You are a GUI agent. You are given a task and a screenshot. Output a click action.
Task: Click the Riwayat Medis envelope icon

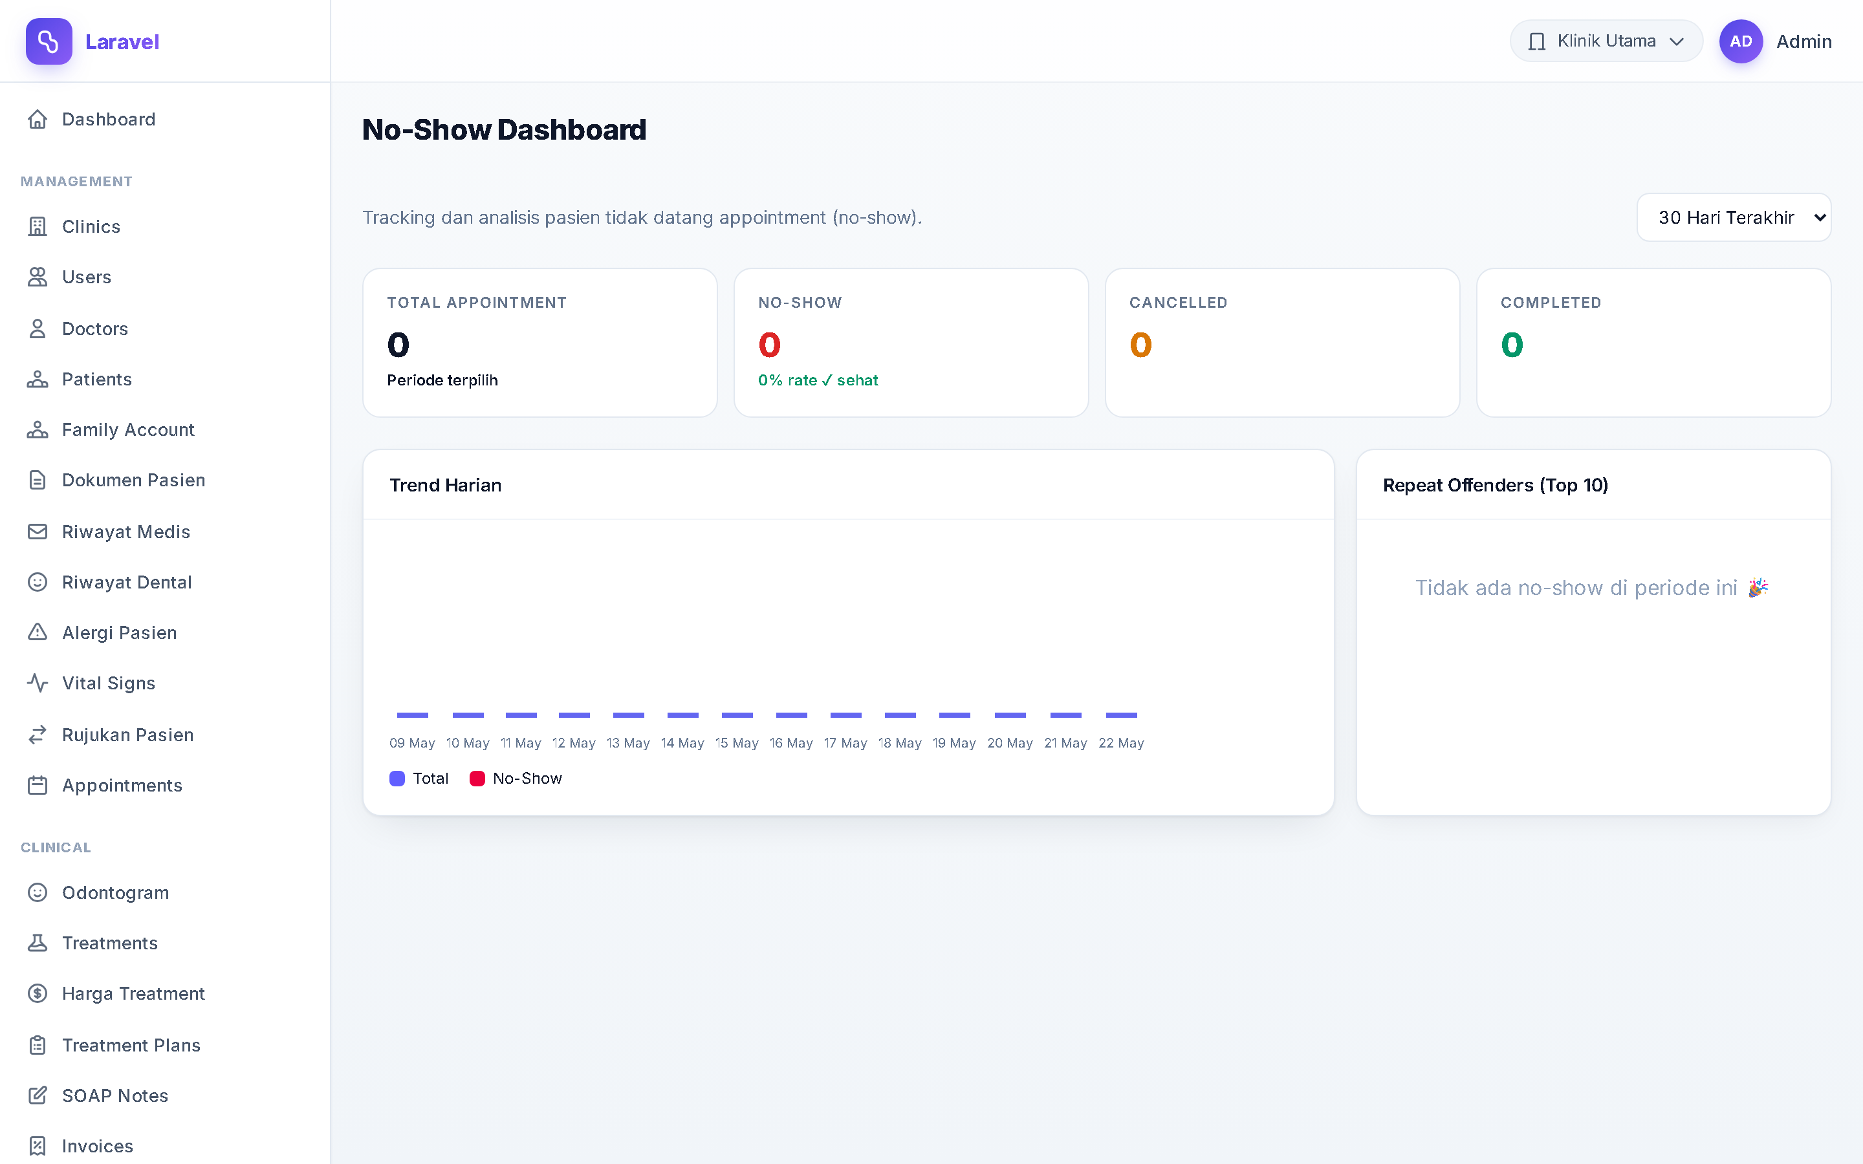[38, 532]
